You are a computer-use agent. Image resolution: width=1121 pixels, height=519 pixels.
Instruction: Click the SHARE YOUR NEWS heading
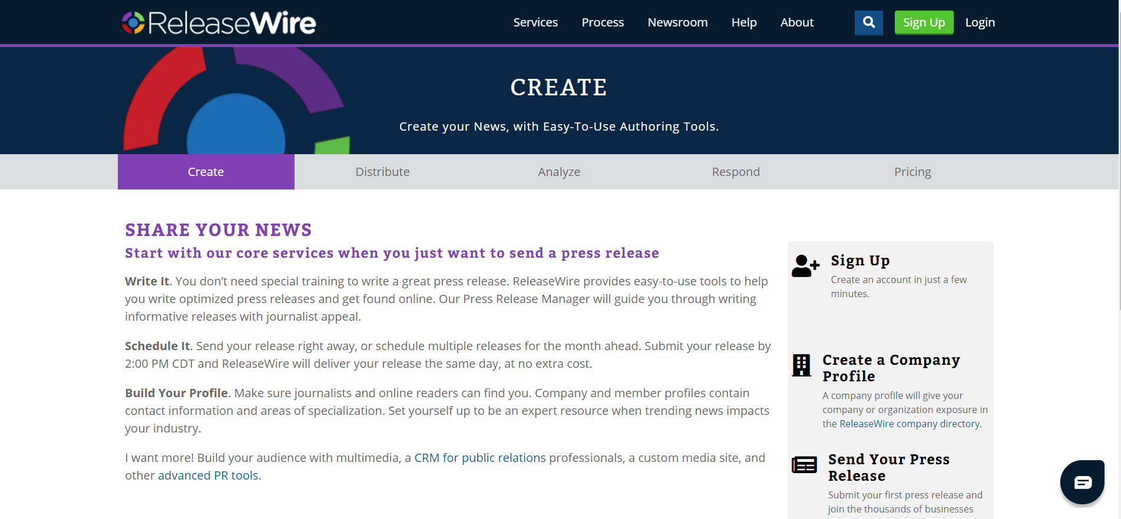click(219, 229)
